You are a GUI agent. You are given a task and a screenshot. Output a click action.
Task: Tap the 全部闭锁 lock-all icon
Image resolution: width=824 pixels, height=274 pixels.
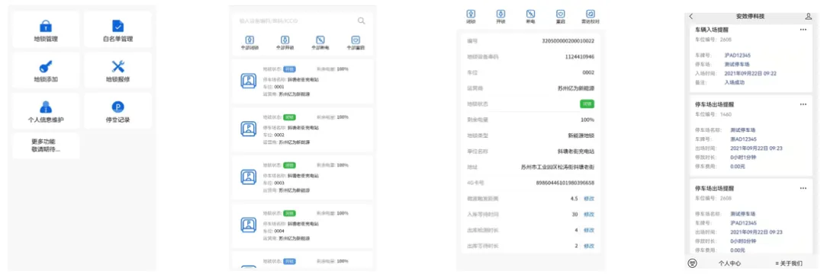(250, 40)
